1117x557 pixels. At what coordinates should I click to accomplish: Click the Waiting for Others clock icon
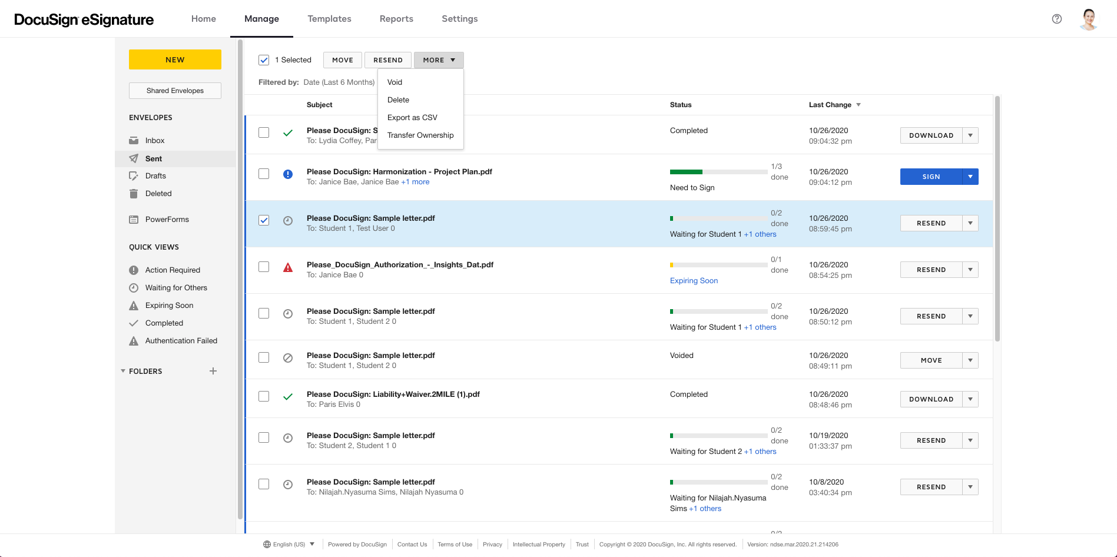click(134, 288)
